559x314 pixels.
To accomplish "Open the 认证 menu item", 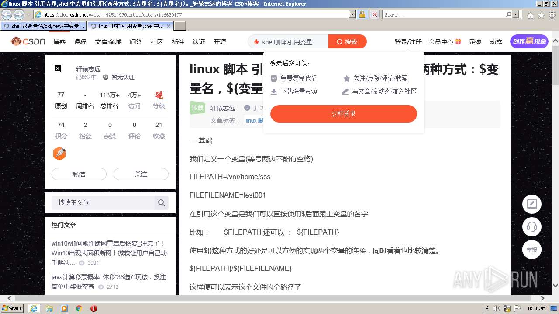I will (199, 42).
